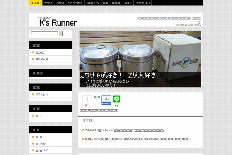
Task: Click into the sidebar search input field
Action: point(44,33)
